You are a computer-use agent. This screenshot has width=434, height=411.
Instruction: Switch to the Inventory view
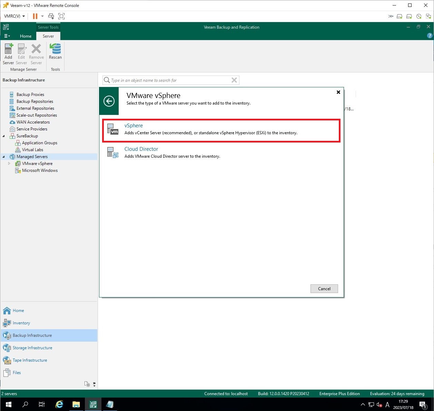pos(49,323)
